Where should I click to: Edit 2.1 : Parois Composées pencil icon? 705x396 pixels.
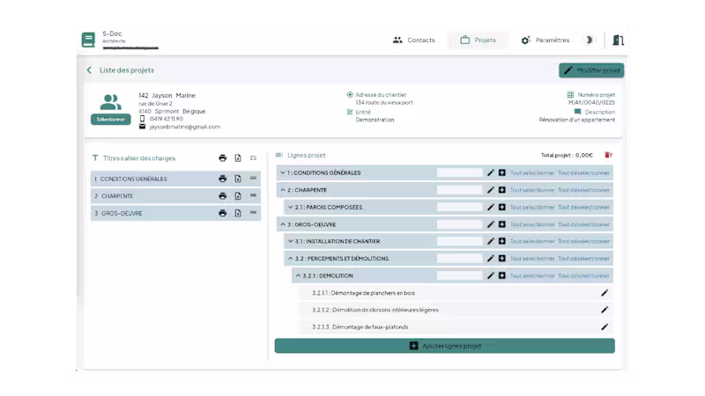point(491,207)
